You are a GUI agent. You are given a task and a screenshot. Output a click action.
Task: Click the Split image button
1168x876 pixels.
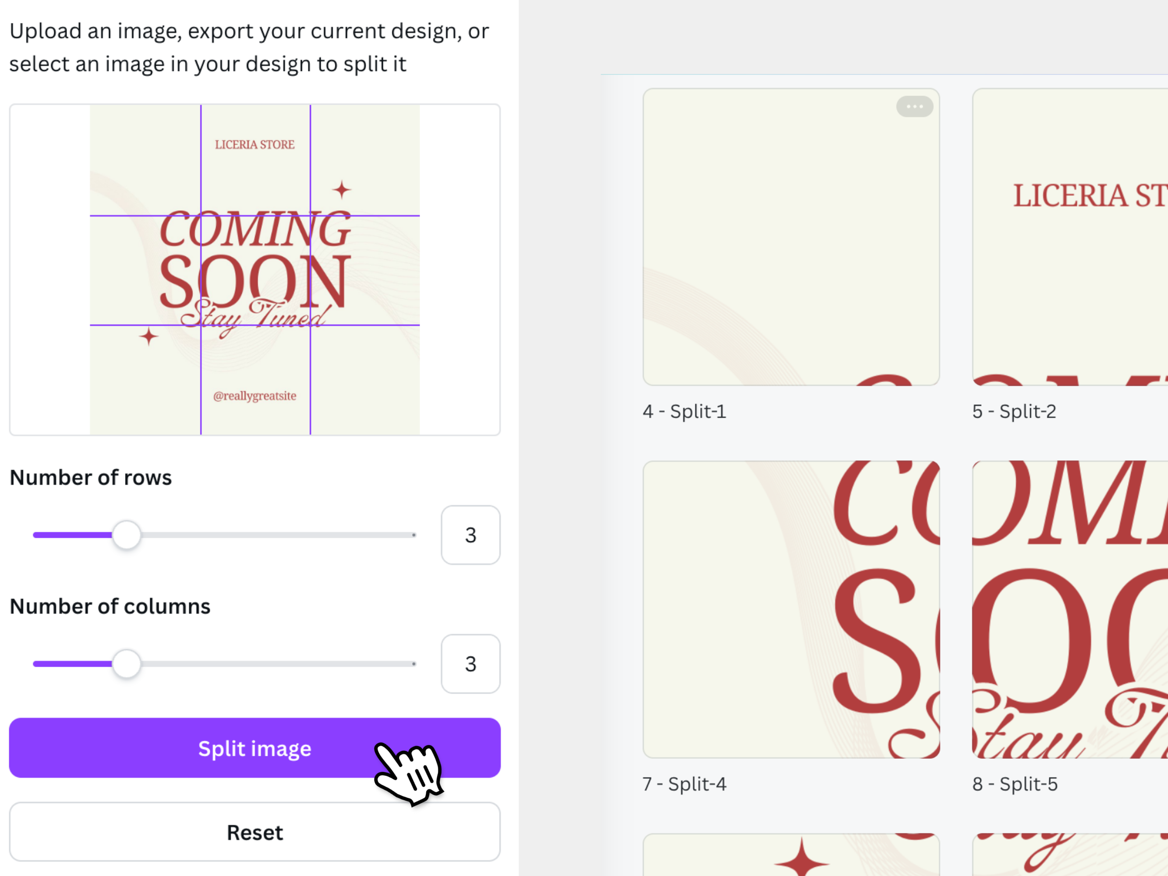point(255,748)
